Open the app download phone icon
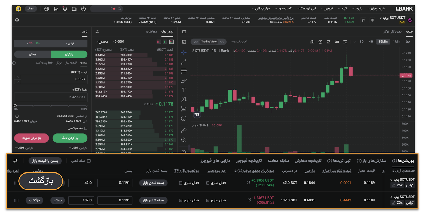 [x=56, y=9]
